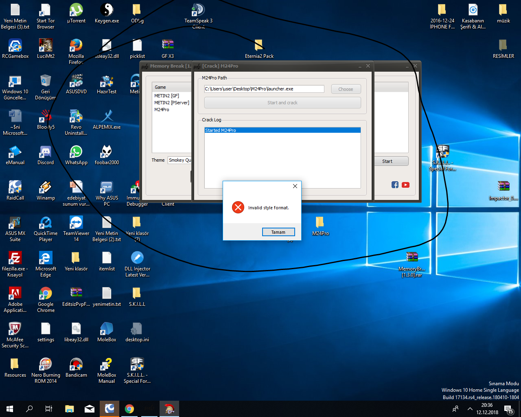Image resolution: width=521 pixels, height=417 pixels.
Task: Open the ASUSDVD desktop icon
Action: pos(76,84)
